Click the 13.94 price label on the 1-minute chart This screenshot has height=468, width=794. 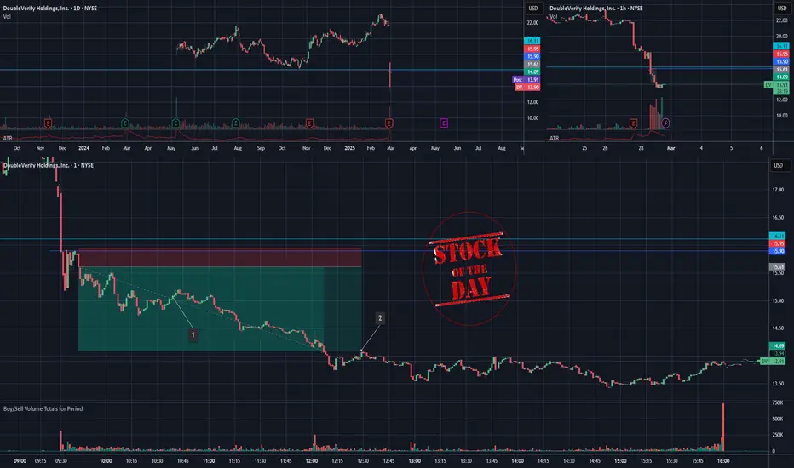tap(777, 353)
